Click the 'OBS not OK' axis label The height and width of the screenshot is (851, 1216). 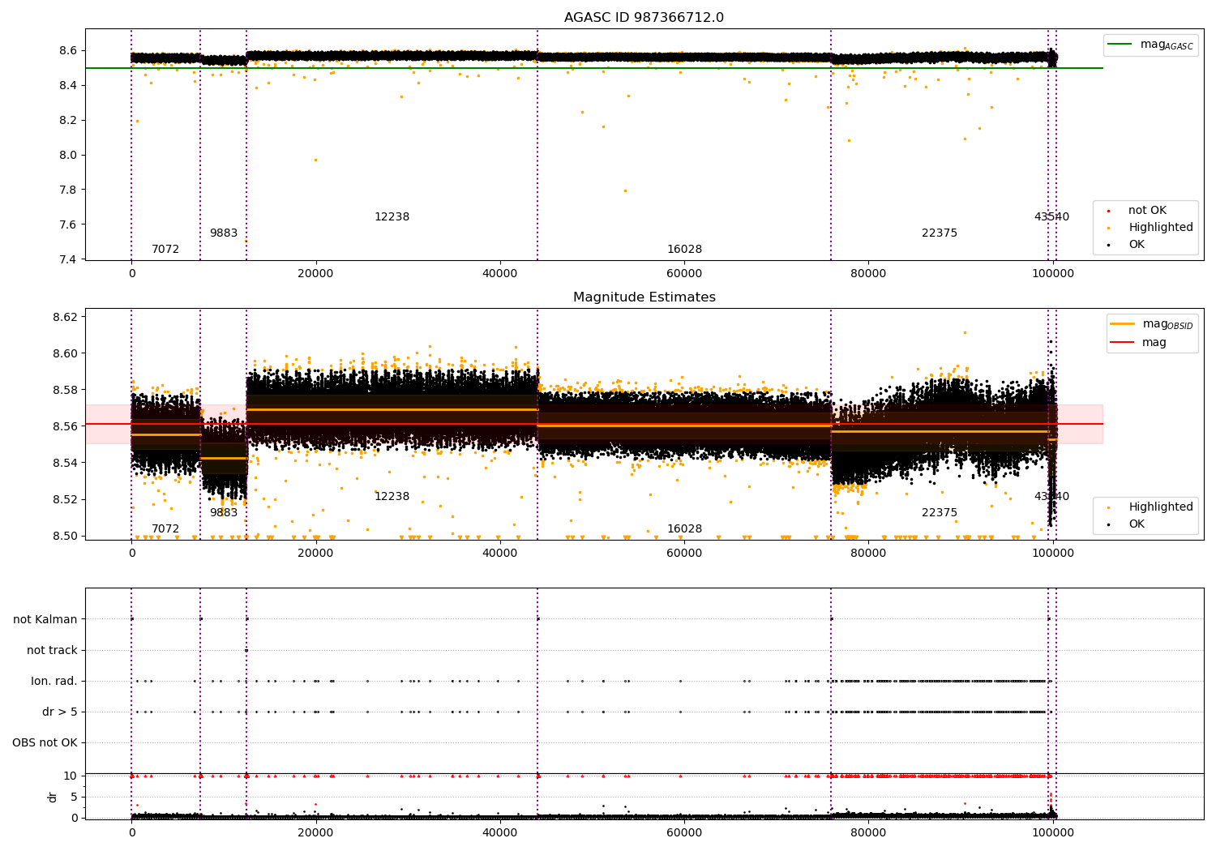(45, 742)
